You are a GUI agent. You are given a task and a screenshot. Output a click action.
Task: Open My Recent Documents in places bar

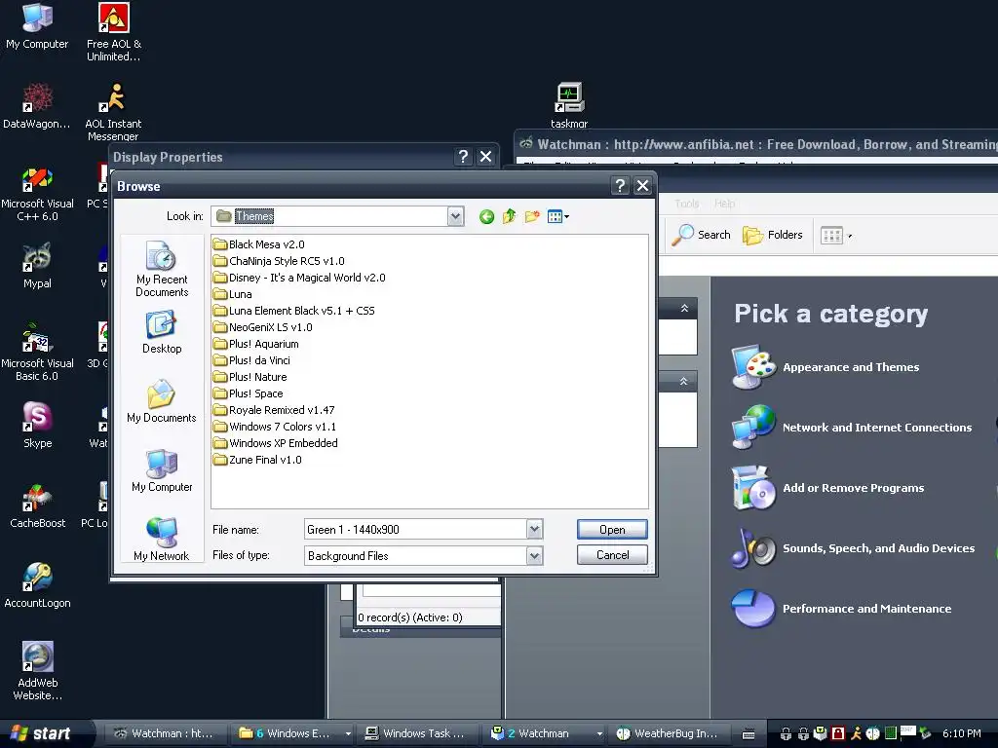coord(162,269)
